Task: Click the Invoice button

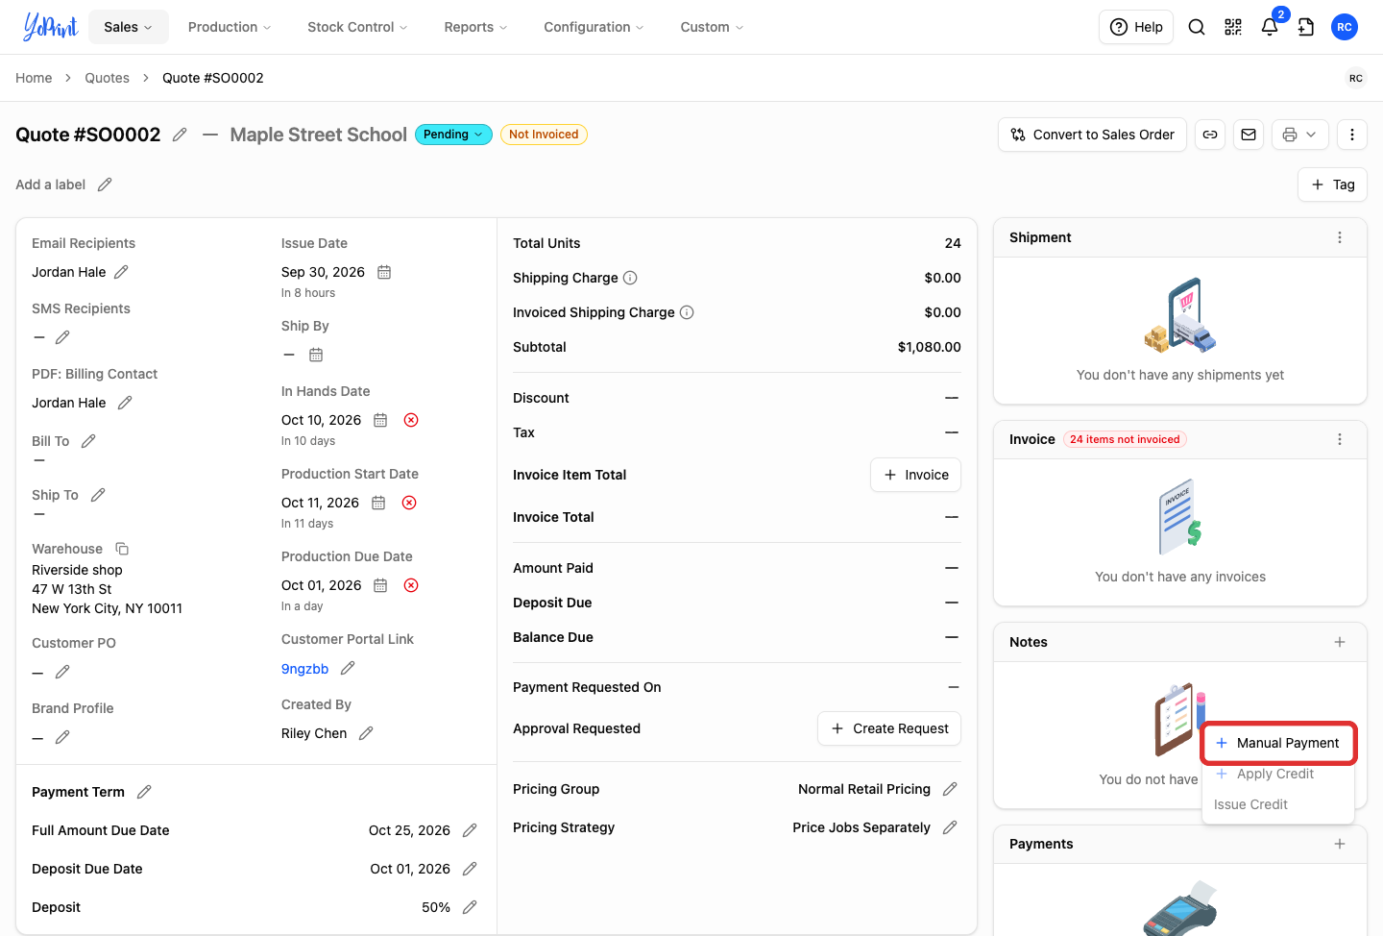Action: click(x=915, y=475)
